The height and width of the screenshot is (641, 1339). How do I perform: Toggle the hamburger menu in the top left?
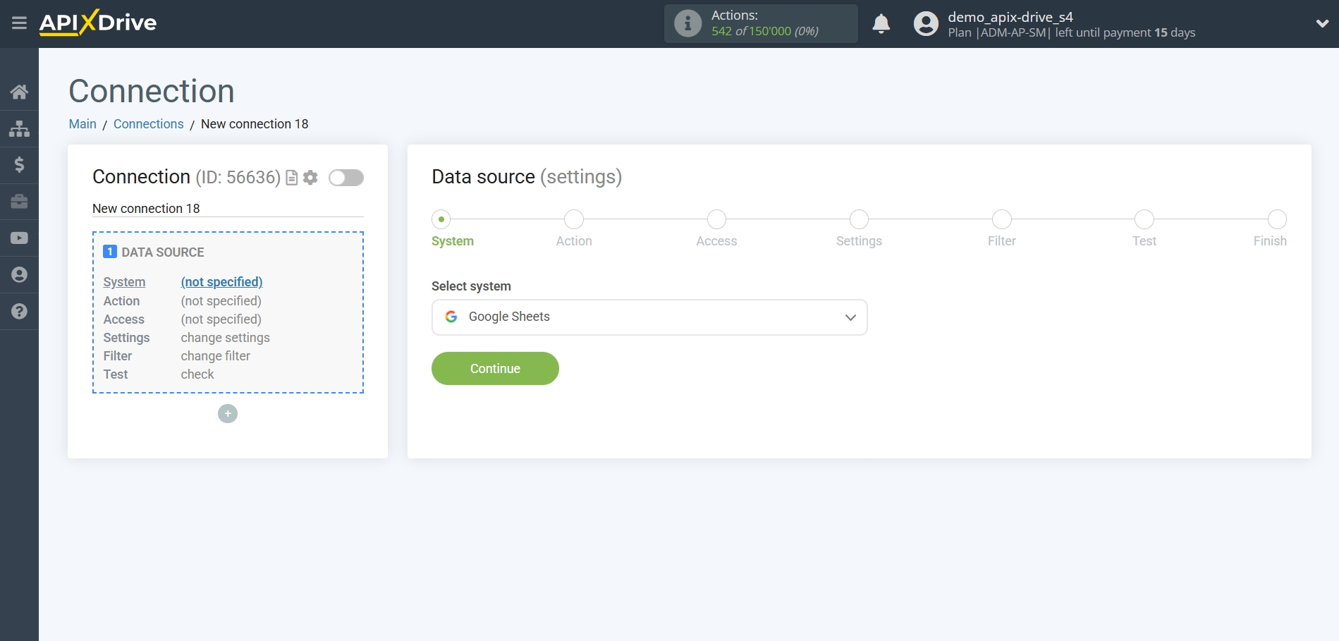[19, 23]
